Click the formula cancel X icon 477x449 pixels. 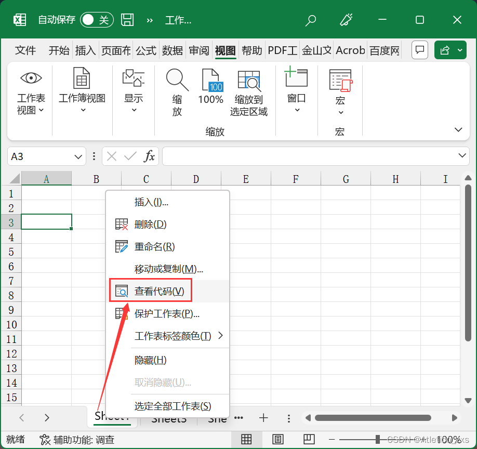(x=112, y=156)
